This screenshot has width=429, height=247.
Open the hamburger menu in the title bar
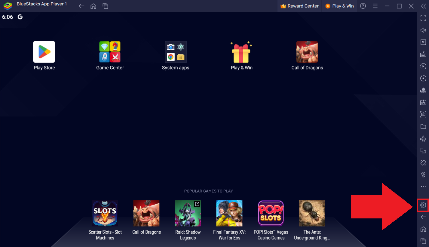tap(375, 6)
